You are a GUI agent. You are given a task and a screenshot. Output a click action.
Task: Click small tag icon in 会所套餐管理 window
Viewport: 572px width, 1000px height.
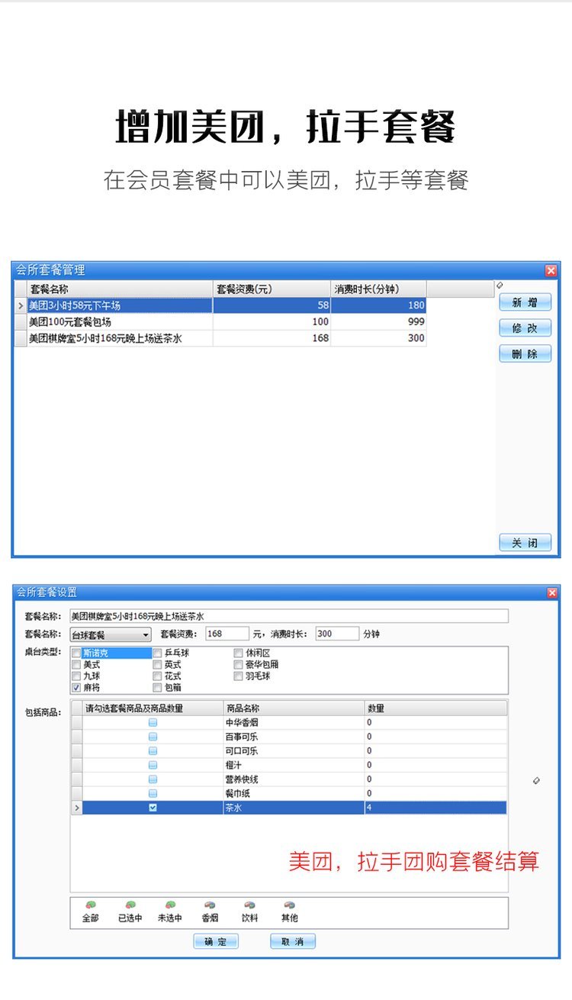coord(500,285)
